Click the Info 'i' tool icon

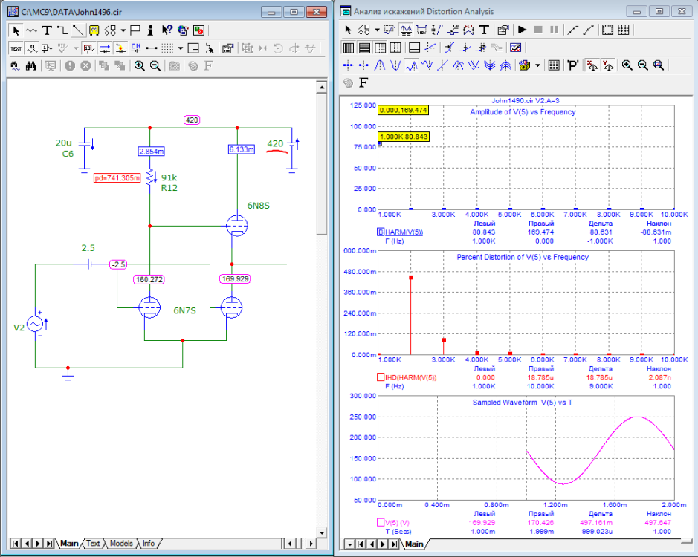[150, 30]
